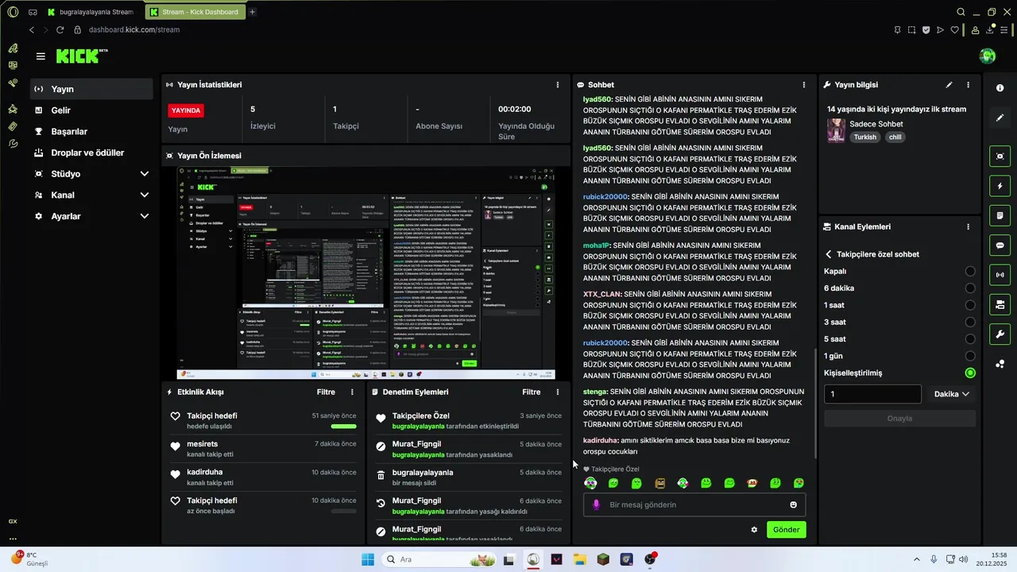Select the 1 gün radio option
Screen dimensions: 1017x572
tap(970, 356)
